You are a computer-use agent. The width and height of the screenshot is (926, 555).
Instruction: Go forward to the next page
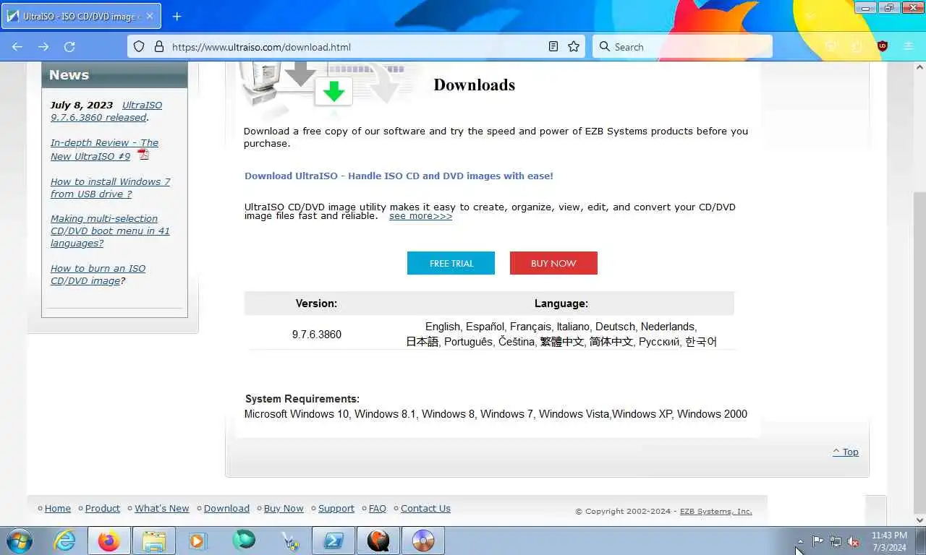coord(43,46)
